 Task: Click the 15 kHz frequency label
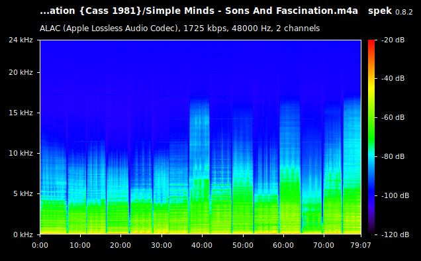[21, 113]
